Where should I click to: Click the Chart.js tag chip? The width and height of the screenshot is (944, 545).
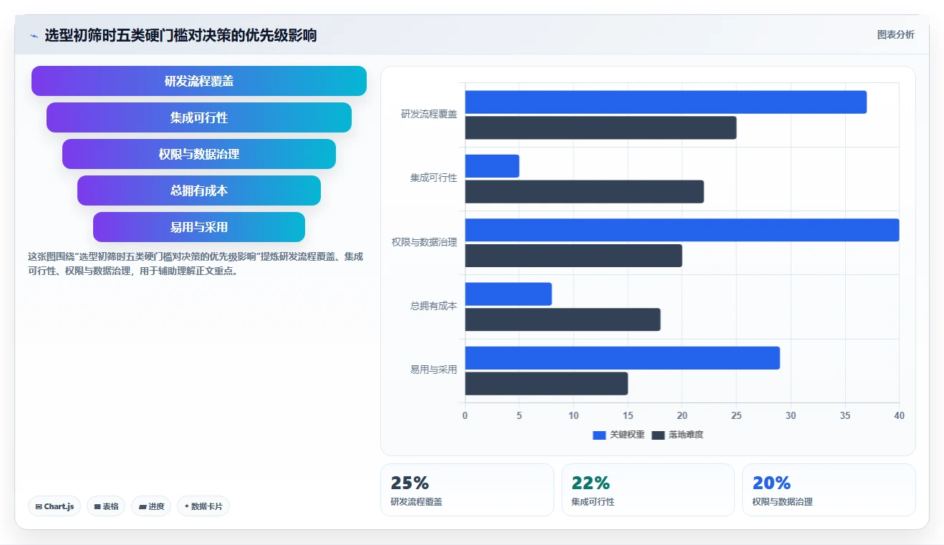coord(55,506)
